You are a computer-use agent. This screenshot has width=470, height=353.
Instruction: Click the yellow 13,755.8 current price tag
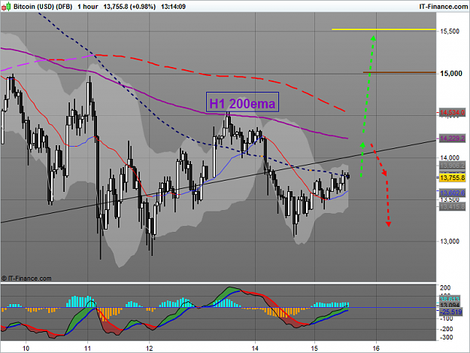pos(452,178)
